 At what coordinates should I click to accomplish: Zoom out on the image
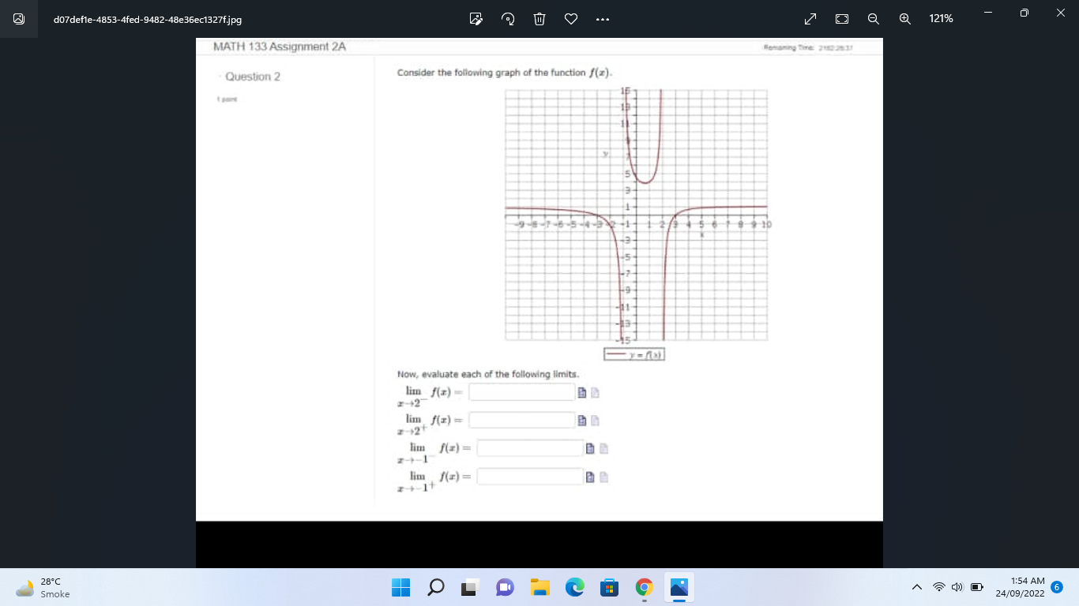[874, 18]
